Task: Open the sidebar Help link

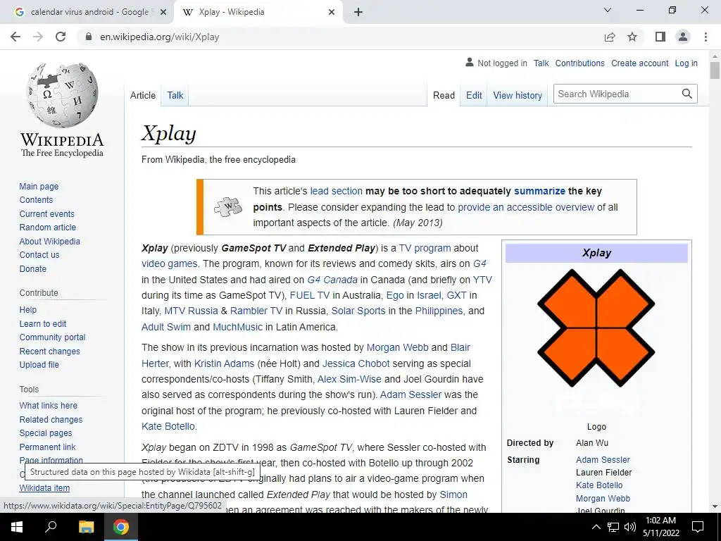Action: (x=27, y=310)
